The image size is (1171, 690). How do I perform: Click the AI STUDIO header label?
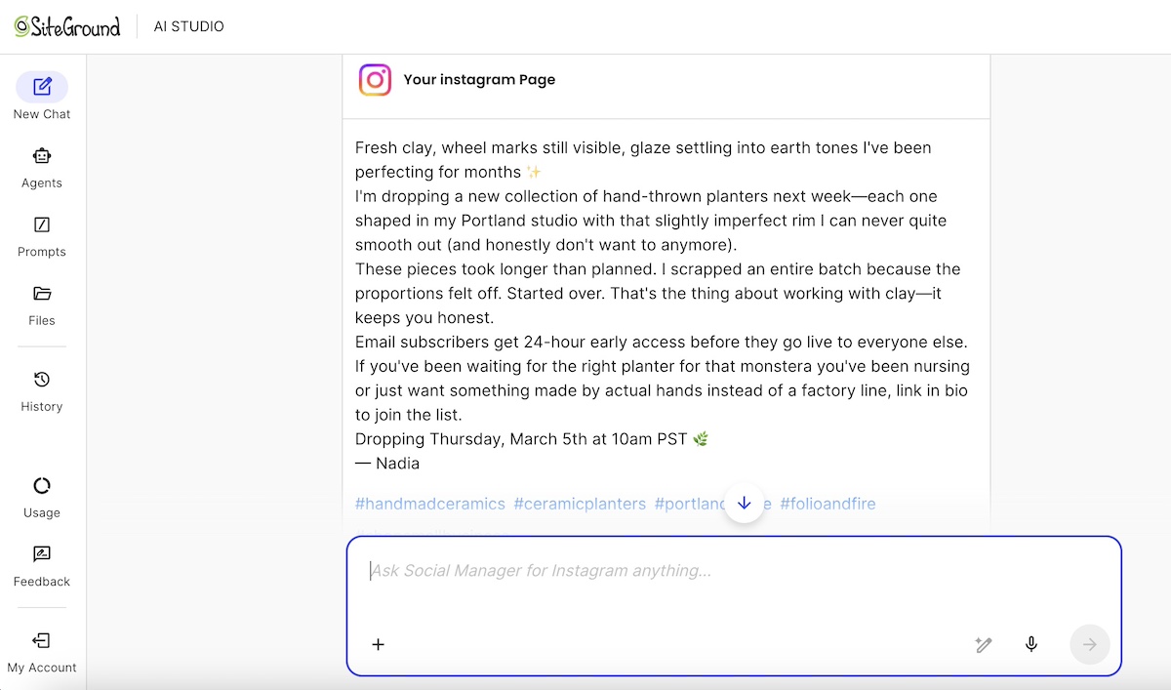(x=188, y=26)
